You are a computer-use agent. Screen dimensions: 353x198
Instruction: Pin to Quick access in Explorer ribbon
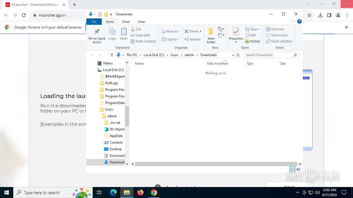[97, 35]
